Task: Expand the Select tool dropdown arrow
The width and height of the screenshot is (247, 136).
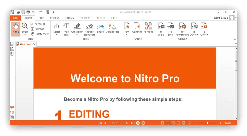Action: 57,35
